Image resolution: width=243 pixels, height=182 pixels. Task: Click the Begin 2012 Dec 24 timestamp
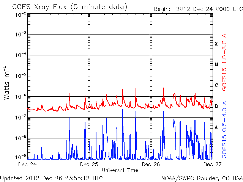(197, 9)
